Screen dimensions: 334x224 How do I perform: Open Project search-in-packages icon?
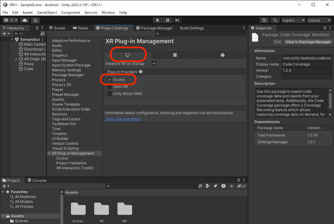[x=200, y=186]
